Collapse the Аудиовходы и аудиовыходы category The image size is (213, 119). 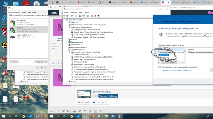point(67,27)
